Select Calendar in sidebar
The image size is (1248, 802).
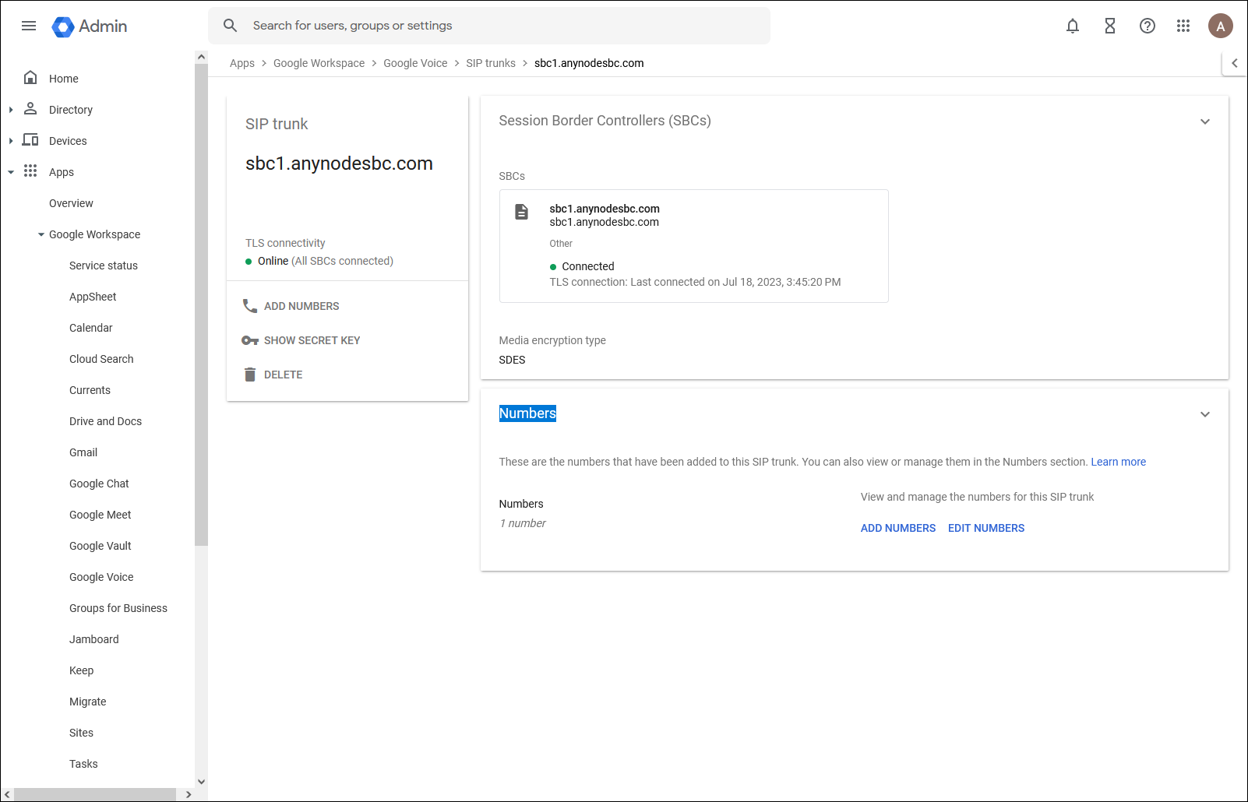click(91, 328)
